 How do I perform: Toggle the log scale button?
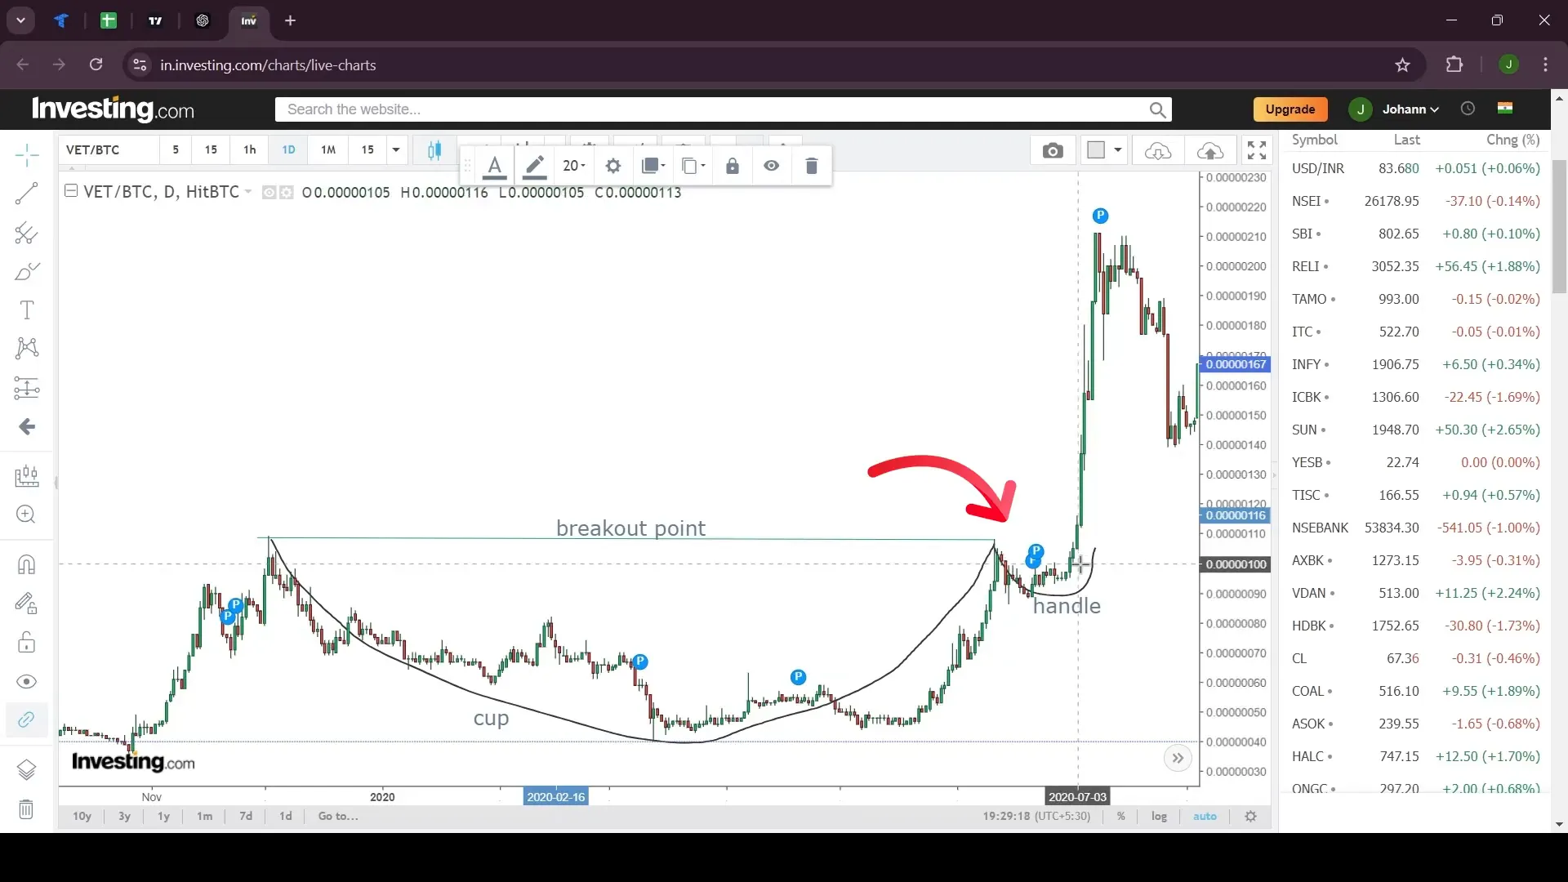(x=1160, y=817)
